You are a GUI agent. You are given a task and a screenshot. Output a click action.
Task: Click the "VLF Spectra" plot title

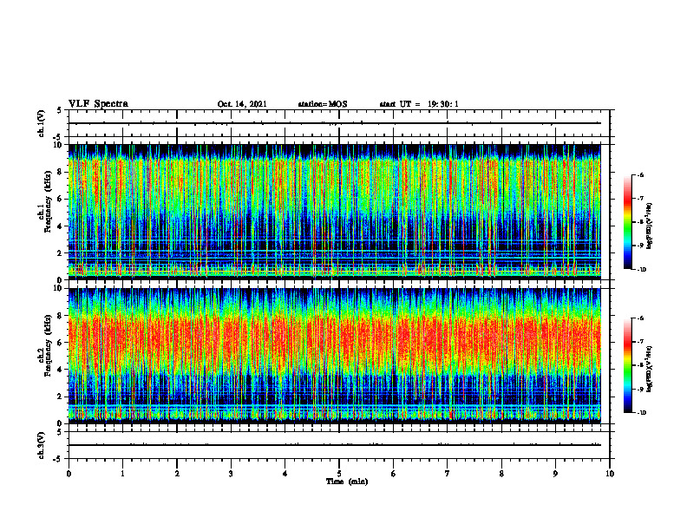coord(98,104)
